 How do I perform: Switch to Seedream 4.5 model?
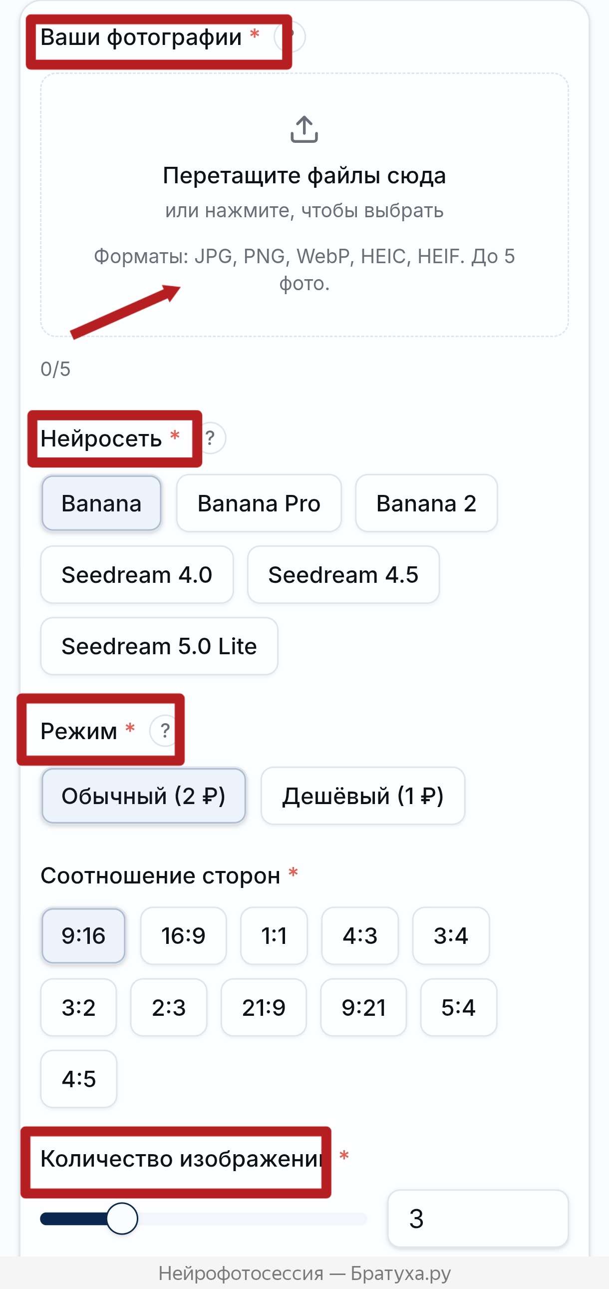[343, 574]
